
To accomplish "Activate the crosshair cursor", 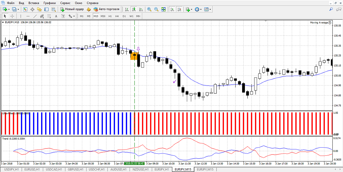I will (x=12, y=16).
